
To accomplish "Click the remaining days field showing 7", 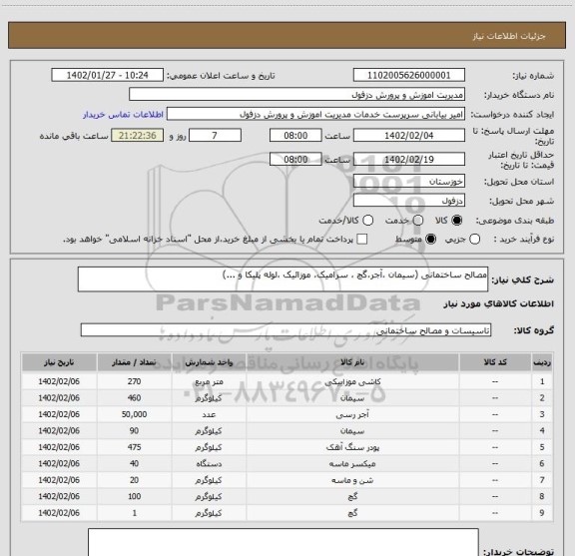I will [215, 136].
